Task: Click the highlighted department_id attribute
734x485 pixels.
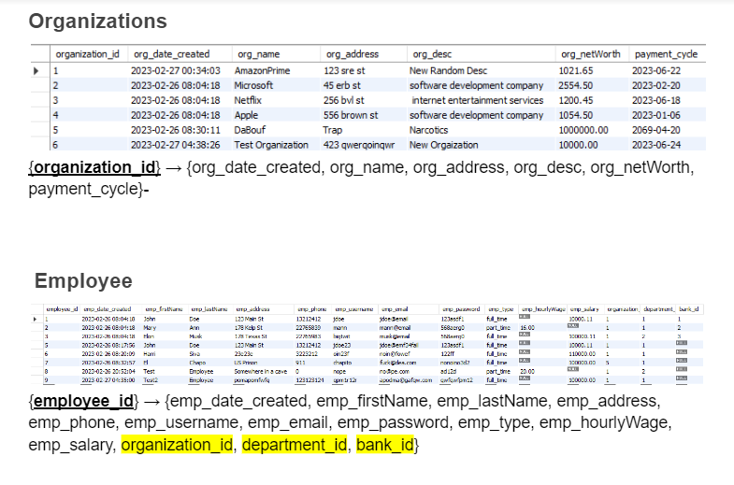Action: coord(295,445)
